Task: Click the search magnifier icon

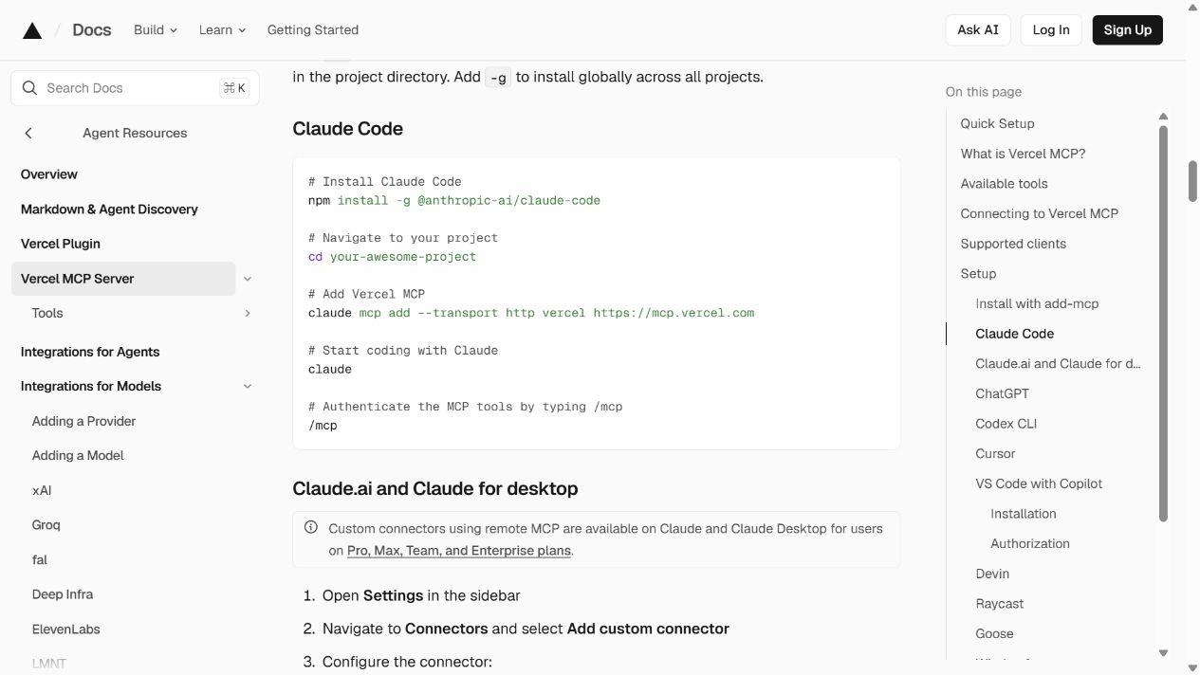Action: click(30, 88)
